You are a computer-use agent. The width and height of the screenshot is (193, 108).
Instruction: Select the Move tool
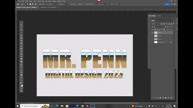click(21, 25)
